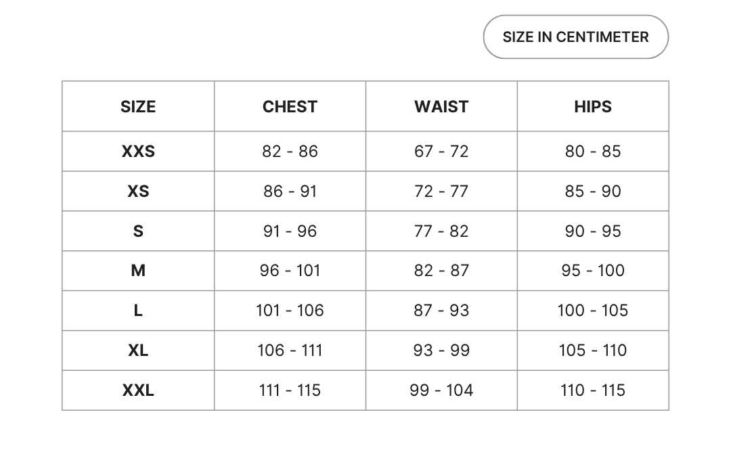
Task: Click chest value 96 - 101
Action: tap(290, 271)
